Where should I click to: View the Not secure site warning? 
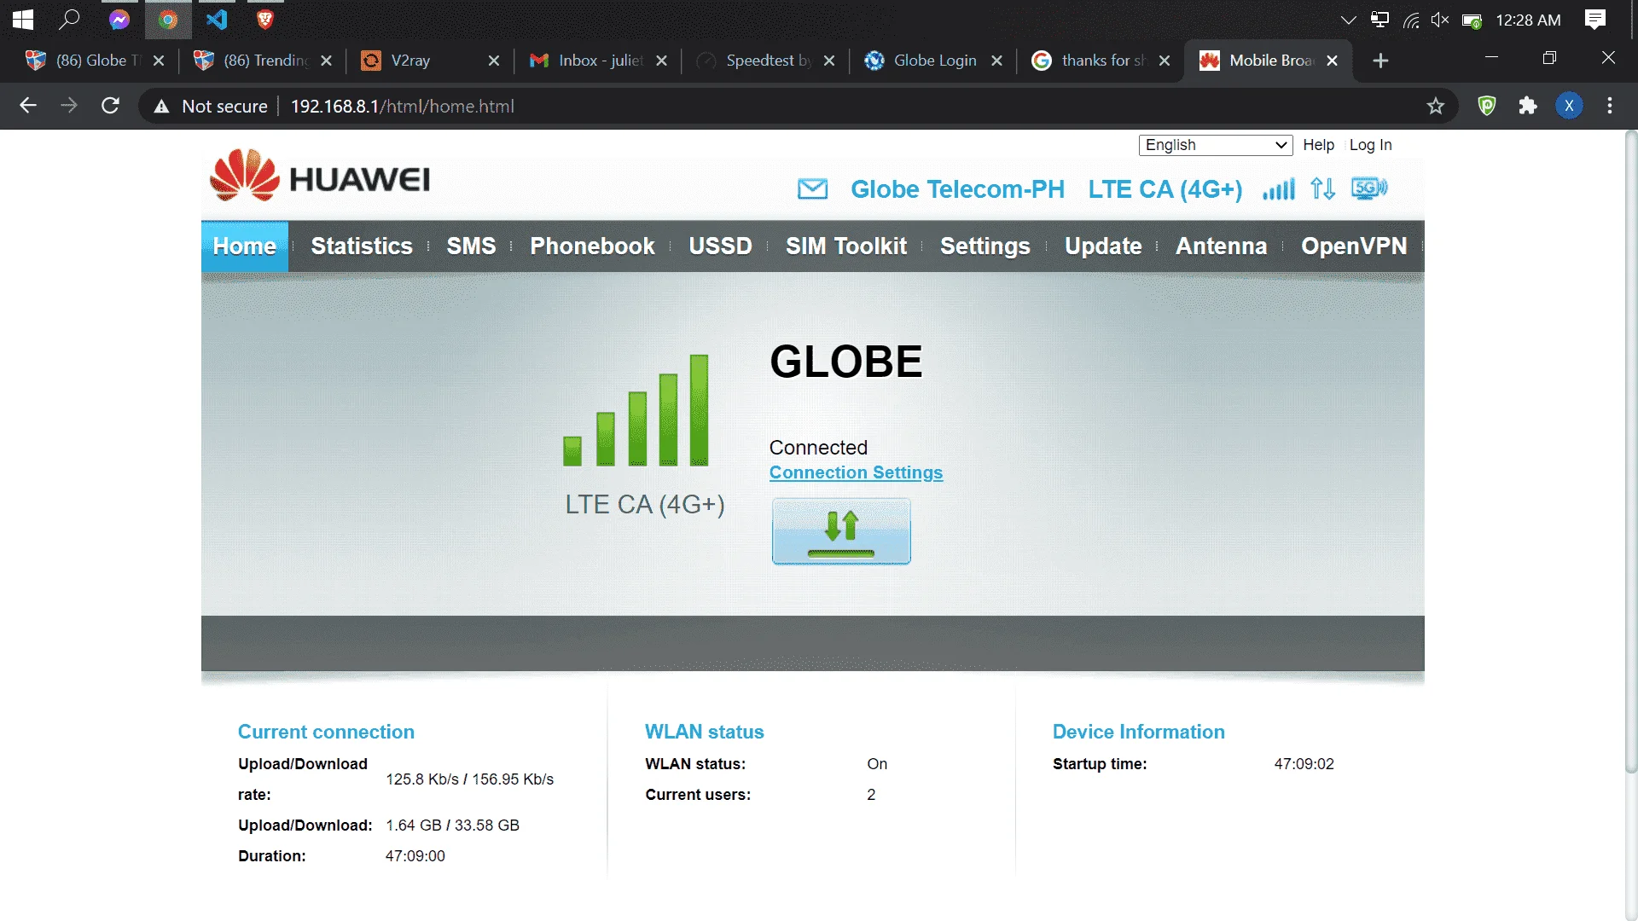[210, 107]
